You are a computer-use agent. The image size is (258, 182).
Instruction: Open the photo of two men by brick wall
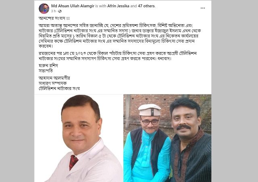coord(167,138)
